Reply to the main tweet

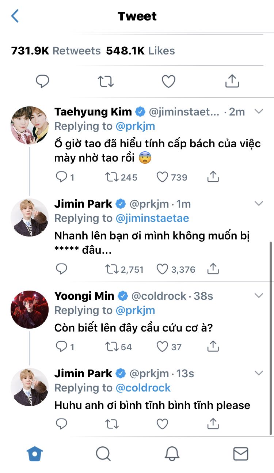pyautogui.click(x=42, y=81)
